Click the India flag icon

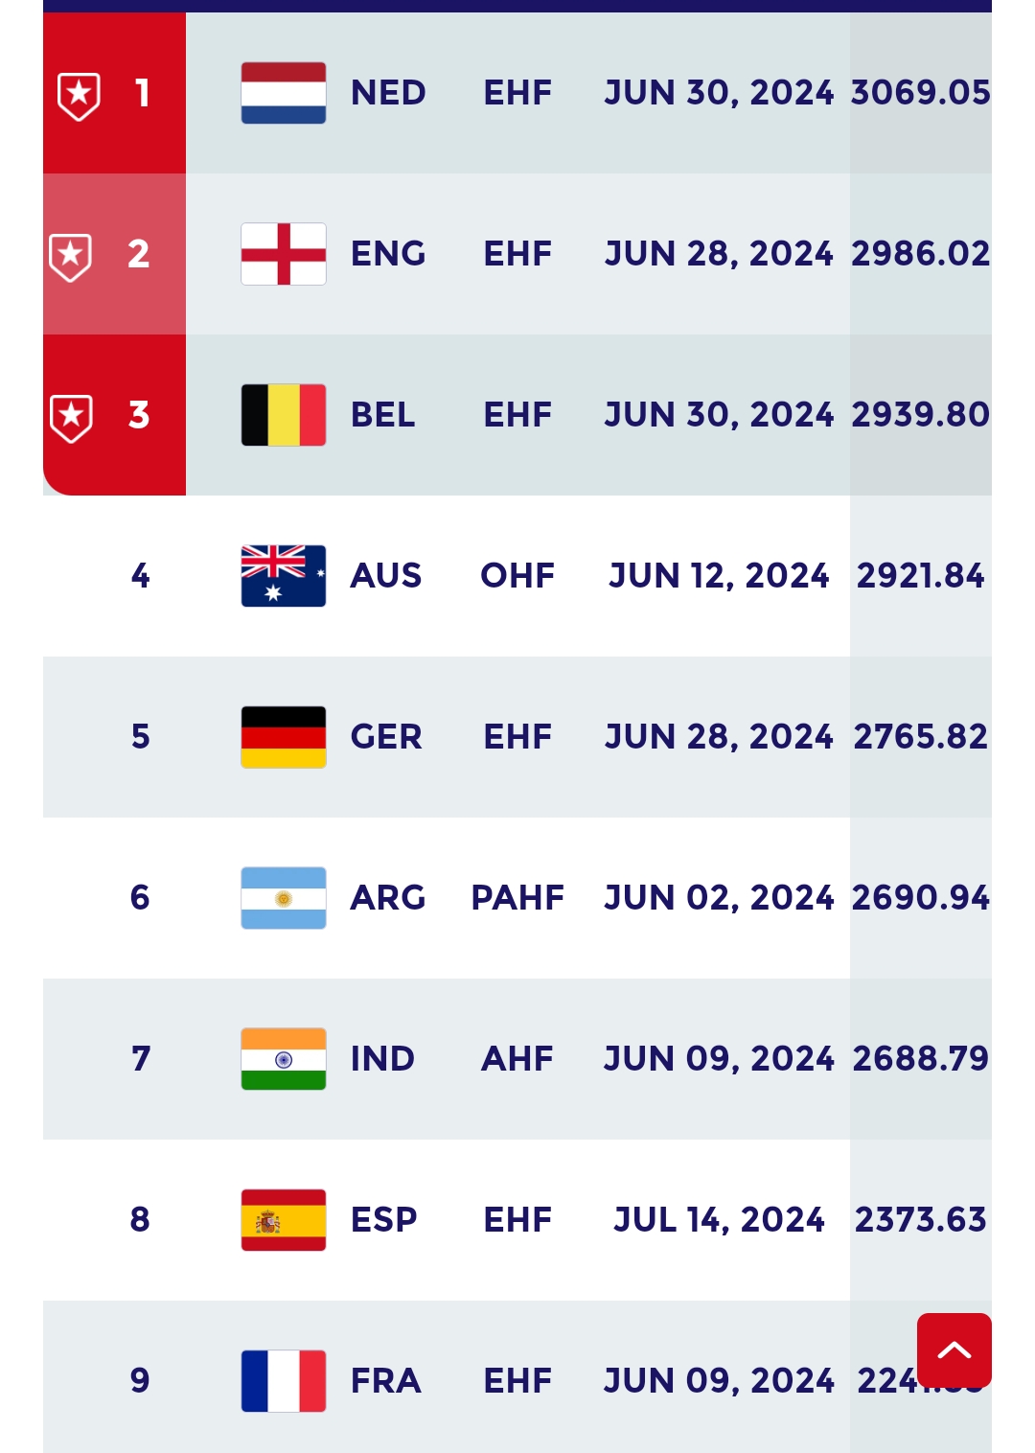283,1059
